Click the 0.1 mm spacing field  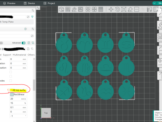[x=18, y=107]
